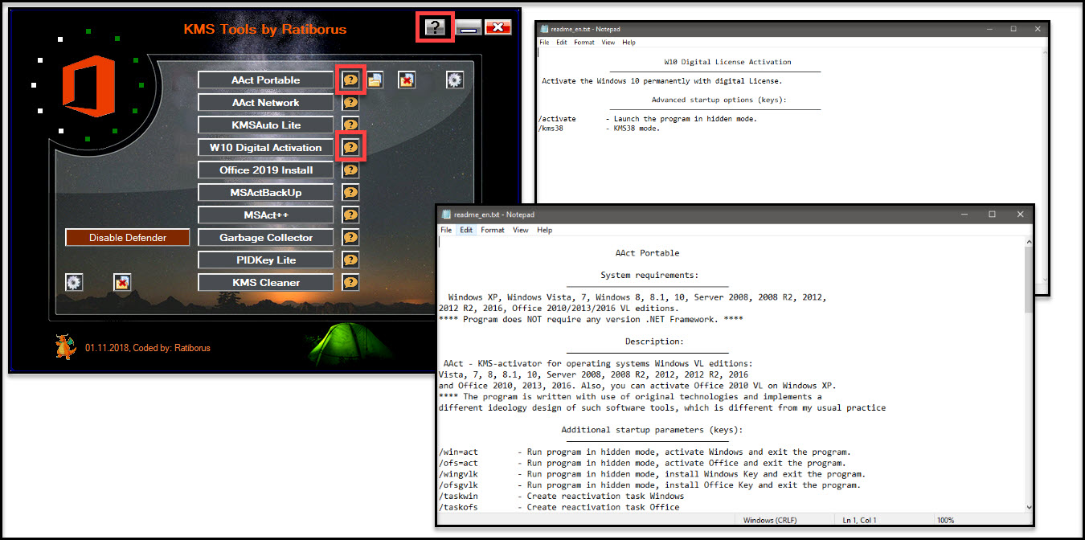Click the "System requirements:" heading text
The width and height of the screenshot is (1085, 540).
649,275
